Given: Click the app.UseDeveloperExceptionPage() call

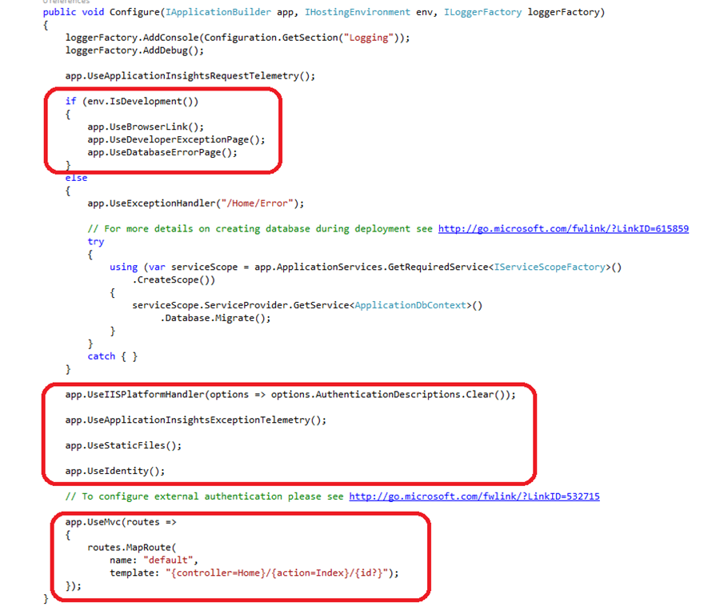Looking at the screenshot, I should coord(176,139).
